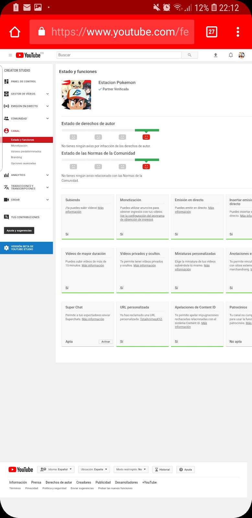Screen dimensions: 252x518
Task: Click the red smiley under Normas de la Comunidad
Action: tap(146, 167)
